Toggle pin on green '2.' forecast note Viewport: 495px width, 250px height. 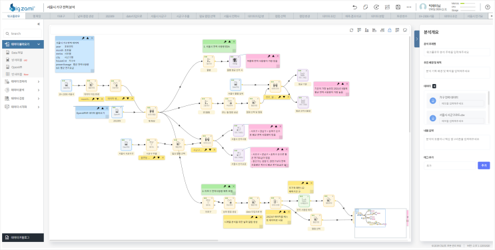tap(225, 186)
